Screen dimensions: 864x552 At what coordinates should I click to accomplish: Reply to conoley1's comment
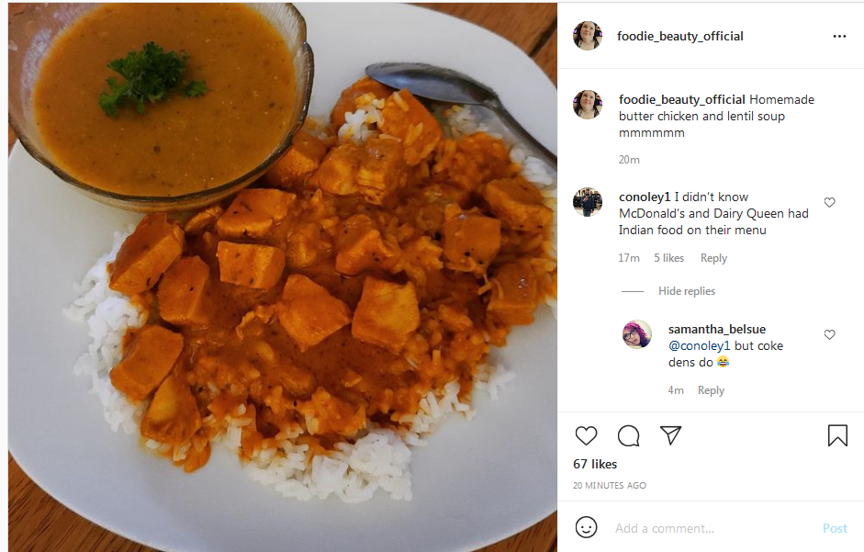pos(713,258)
